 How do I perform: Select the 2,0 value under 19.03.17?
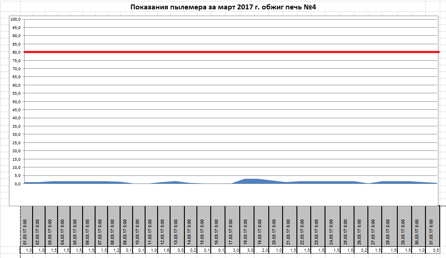click(264, 250)
